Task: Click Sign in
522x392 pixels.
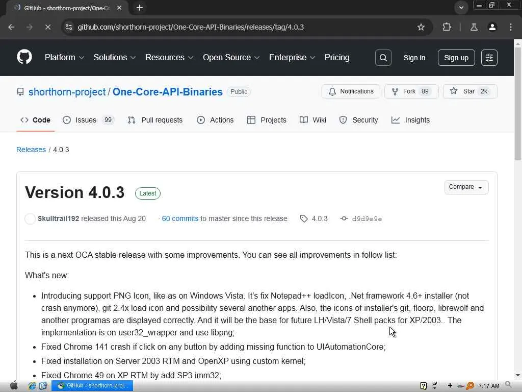Action: [414, 58]
